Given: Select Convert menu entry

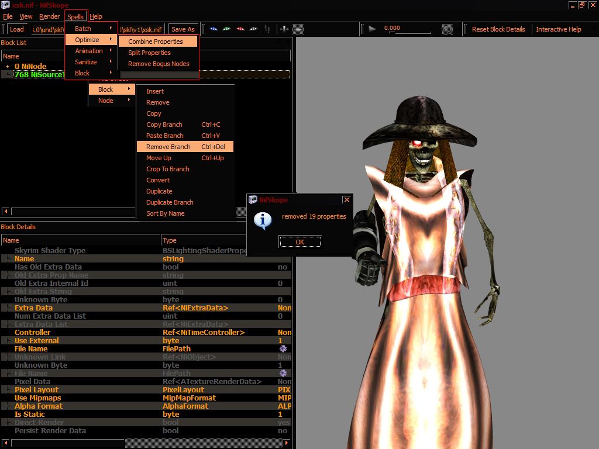Looking at the screenshot, I should tap(185, 180).
